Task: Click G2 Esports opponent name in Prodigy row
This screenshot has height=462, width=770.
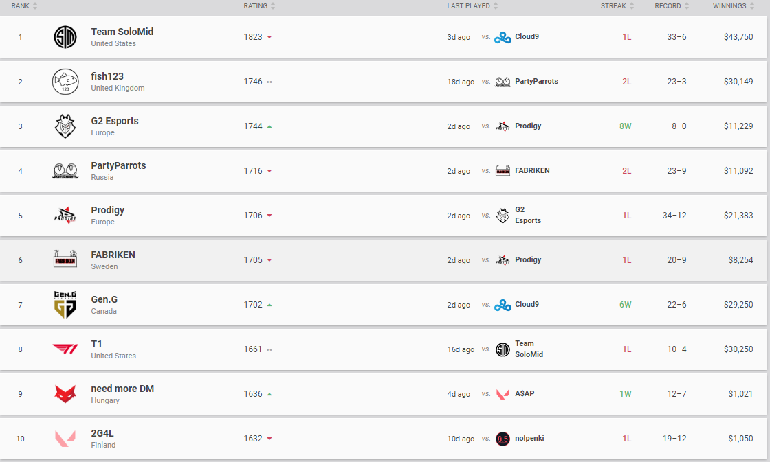Action: [x=528, y=216]
